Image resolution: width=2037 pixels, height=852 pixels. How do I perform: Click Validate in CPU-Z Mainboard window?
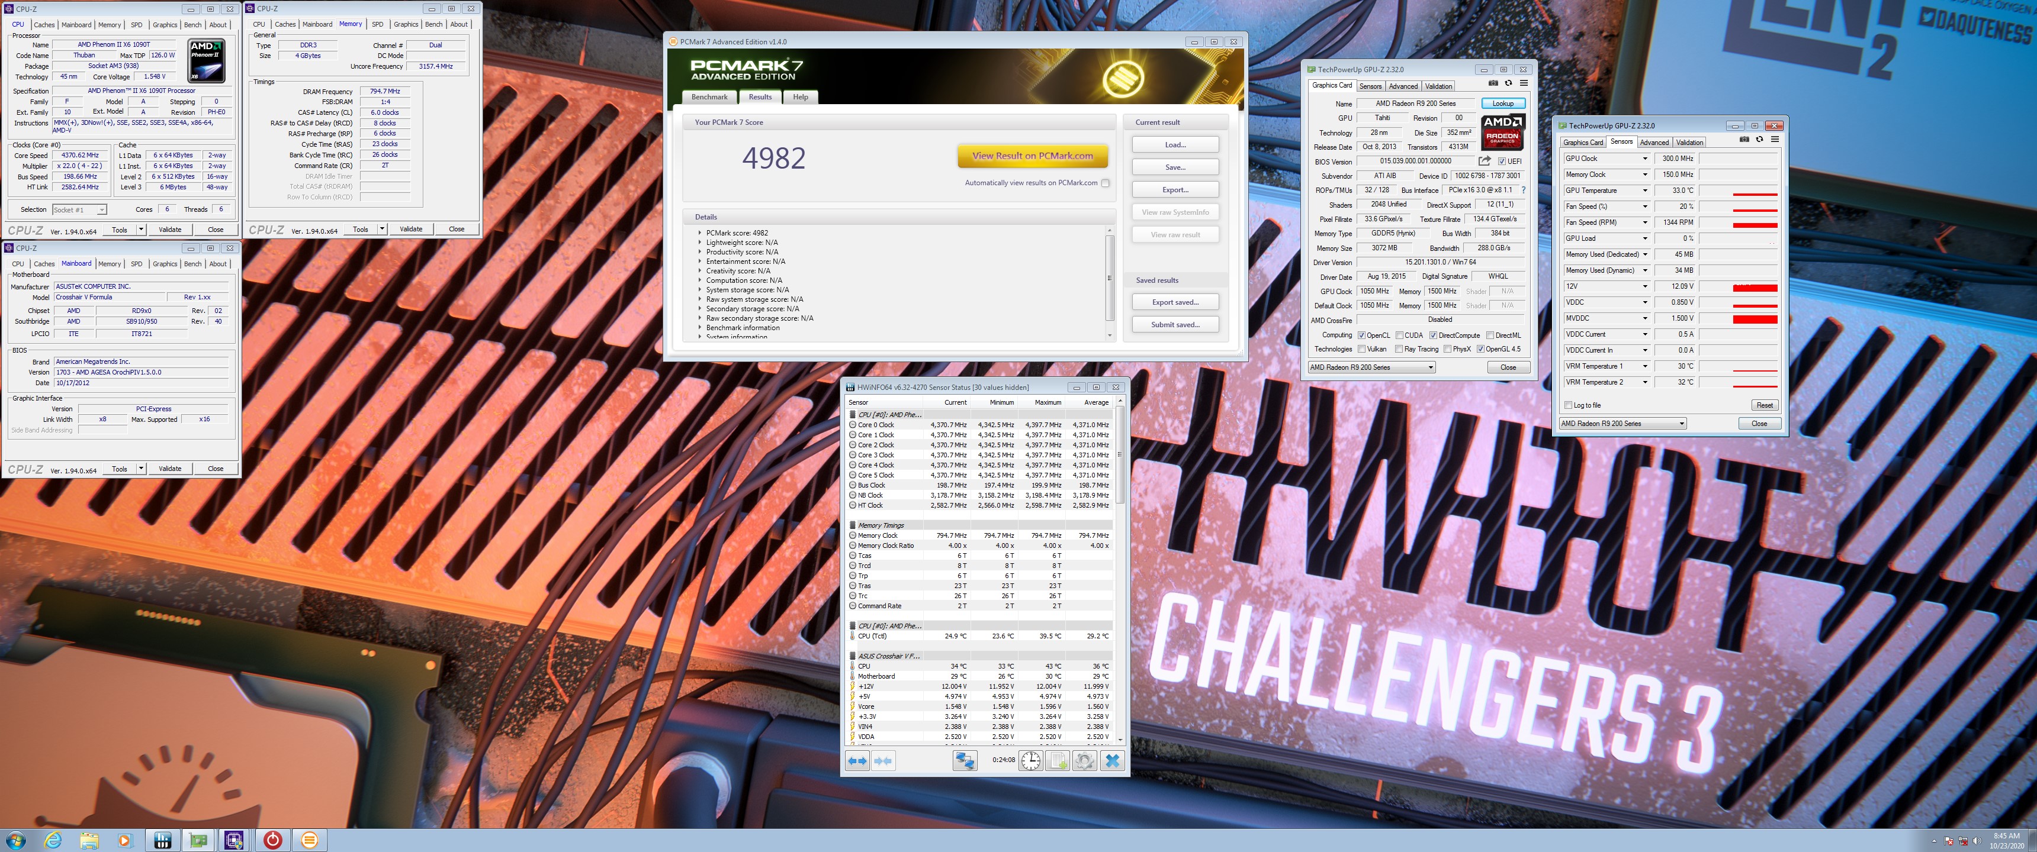pyautogui.click(x=170, y=469)
